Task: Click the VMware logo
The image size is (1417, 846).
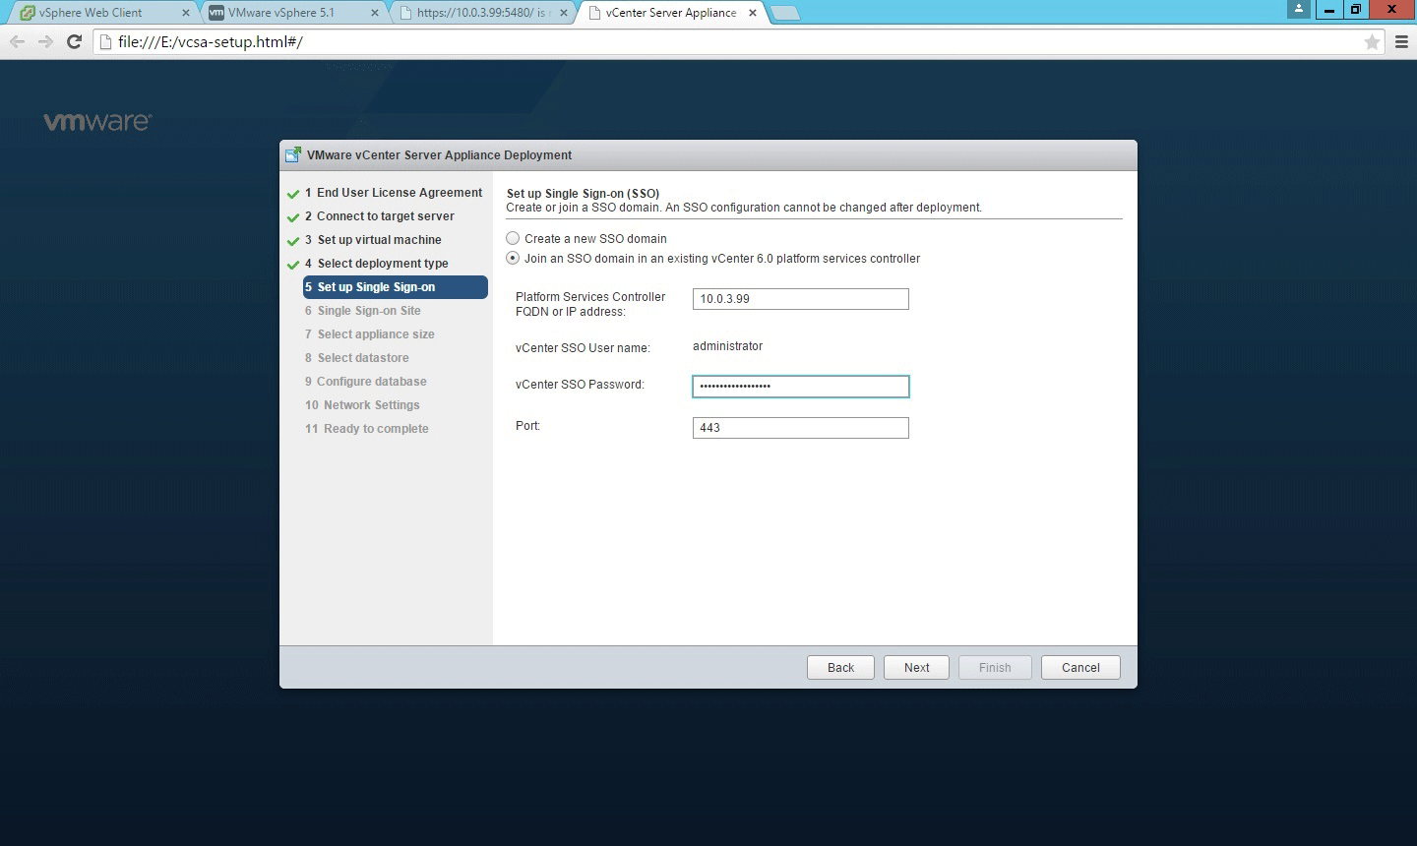Action: point(97,121)
